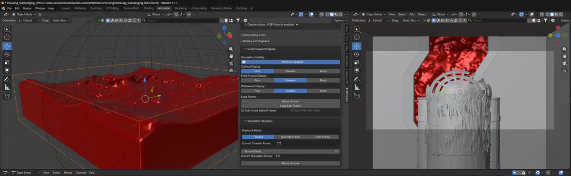This screenshot has width=571, height=176.
Task: Click the Blender logo menu icon
Action: (x=3, y=8)
